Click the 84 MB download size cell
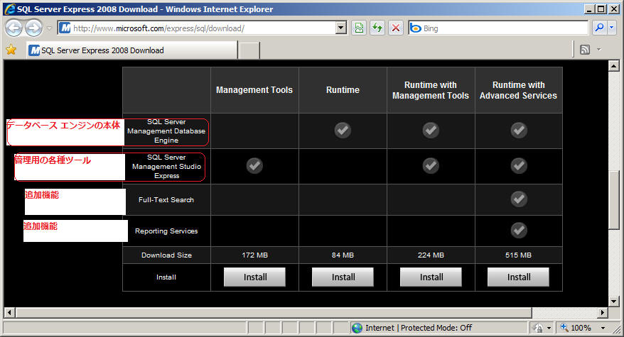This screenshot has height=337, width=624. (343, 255)
